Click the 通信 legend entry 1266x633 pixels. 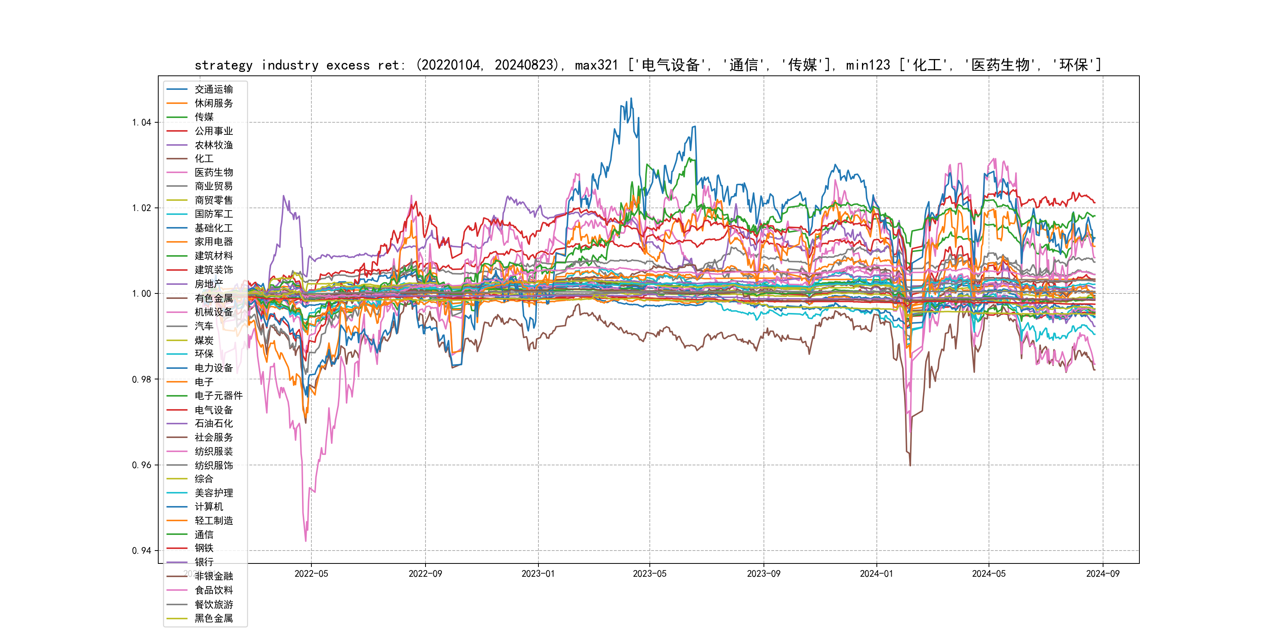pyautogui.click(x=204, y=535)
